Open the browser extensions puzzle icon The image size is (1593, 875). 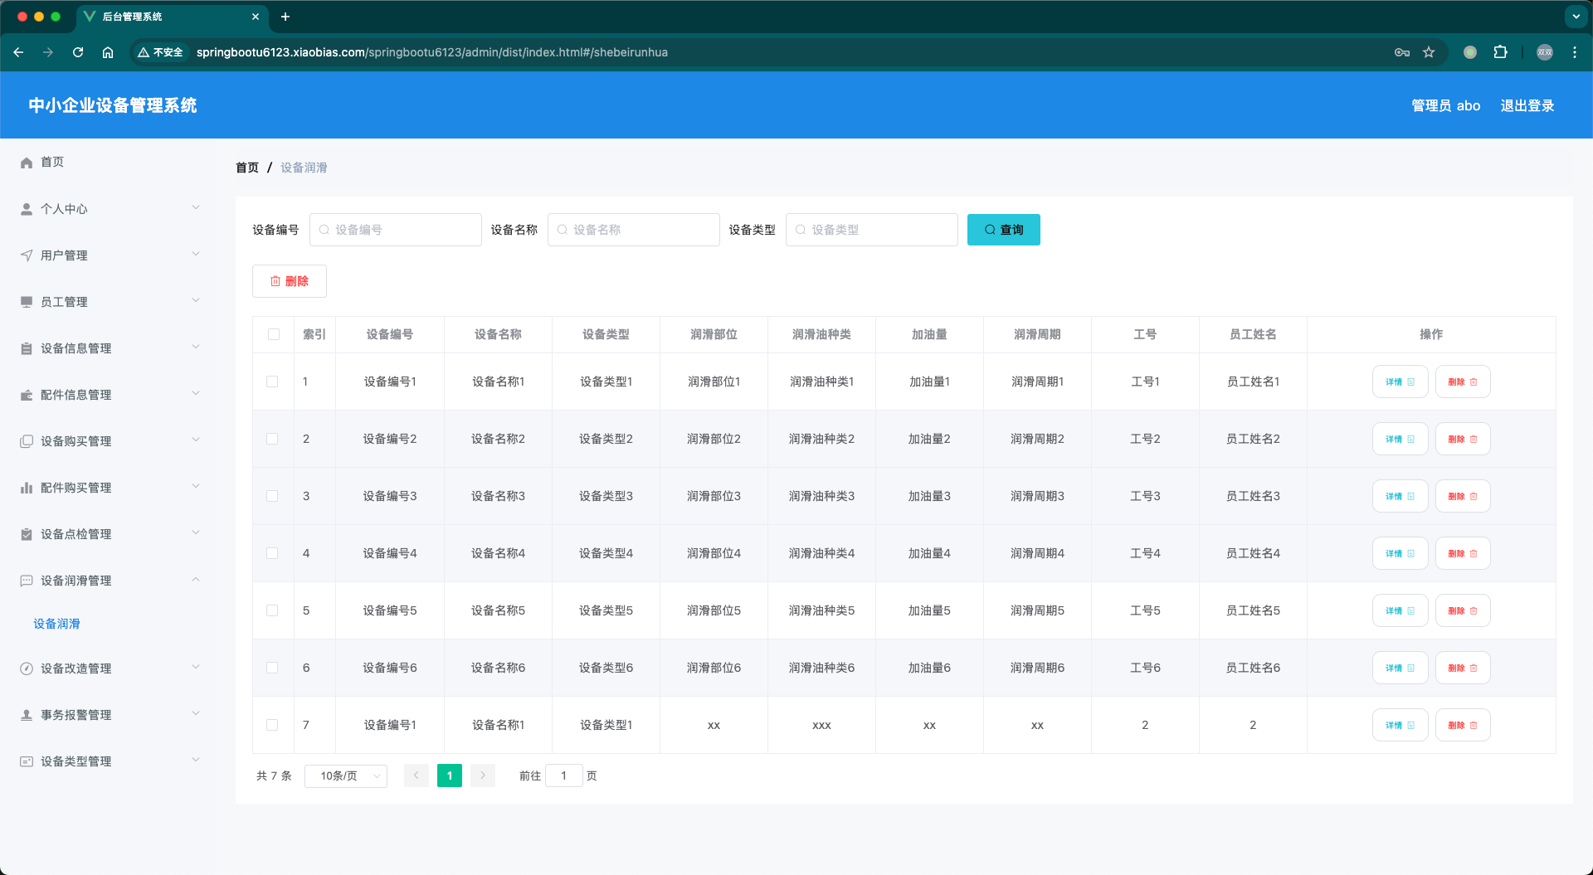tap(1500, 52)
